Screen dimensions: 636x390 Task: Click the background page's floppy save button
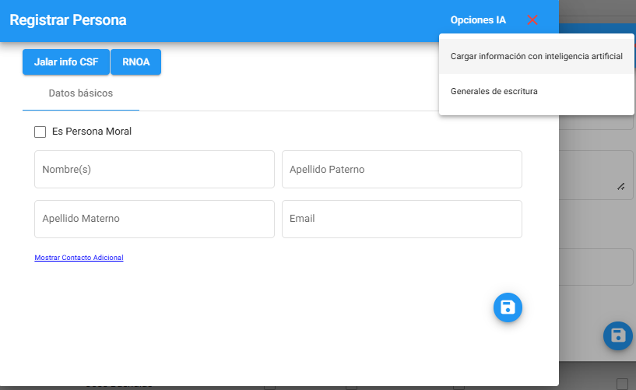[618, 336]
